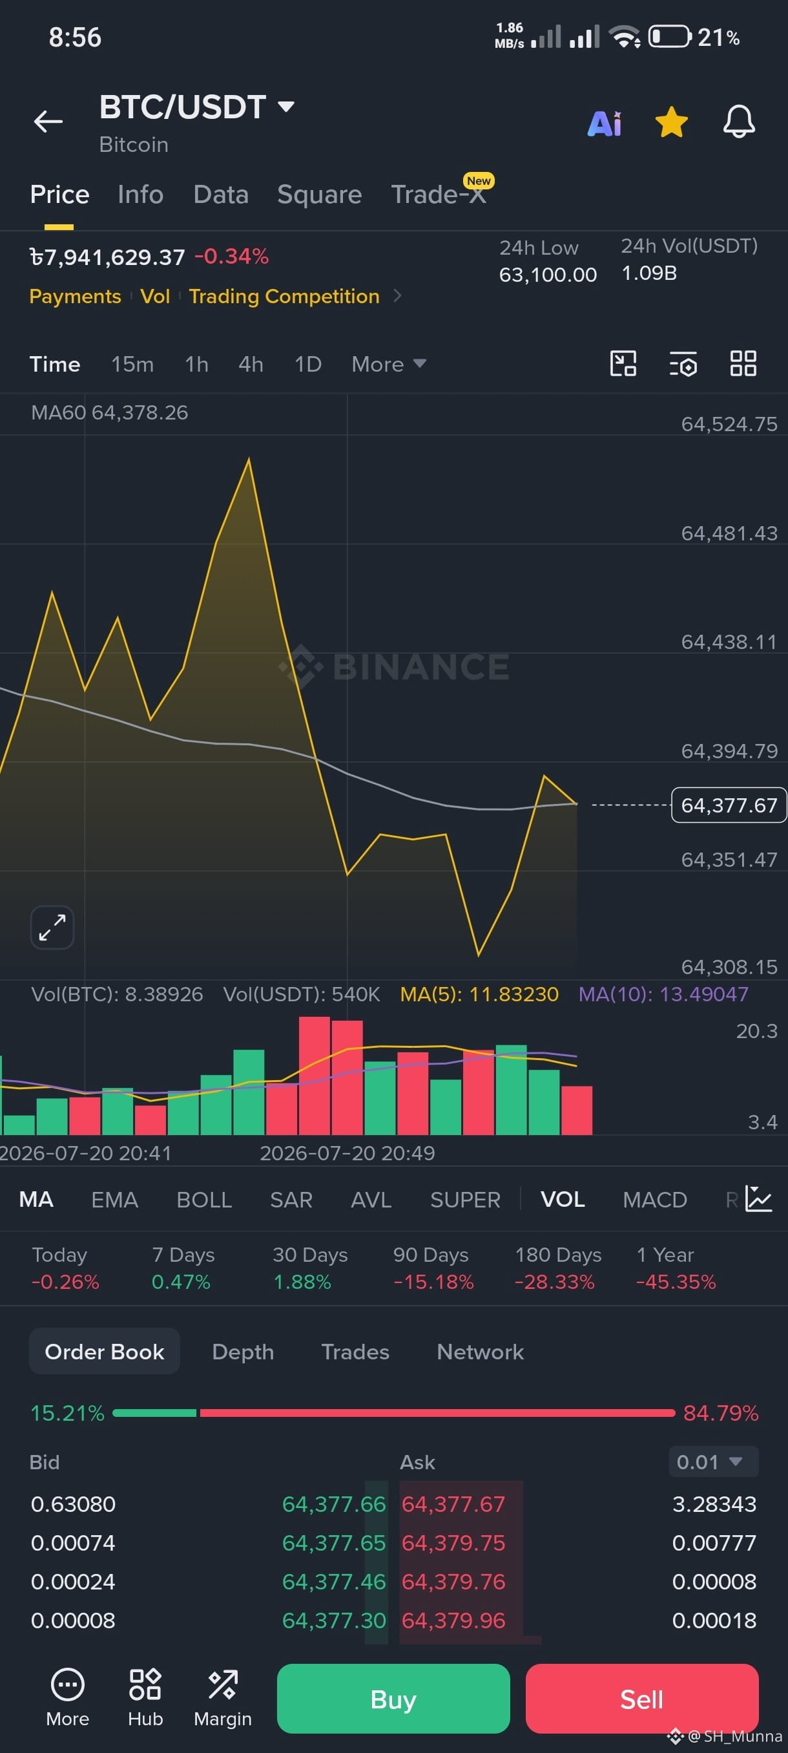Select the Network tab
The image size is (788, 1753).
pos(480,1352)
